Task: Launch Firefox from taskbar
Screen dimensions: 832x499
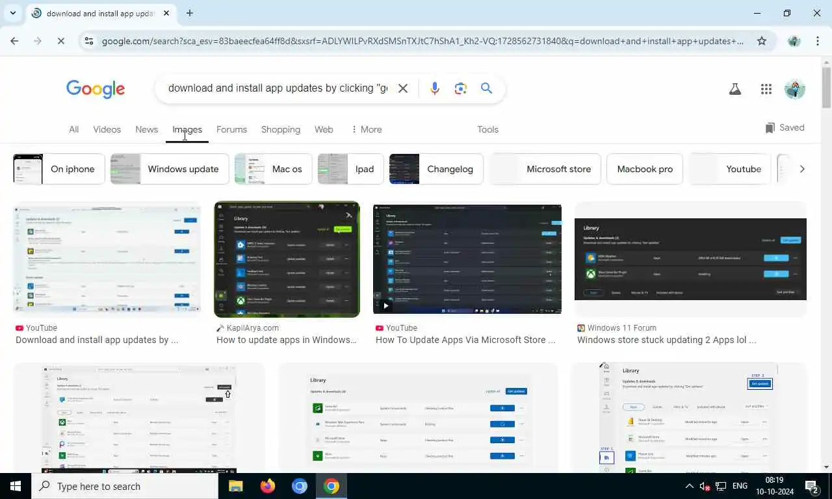Action: click(x=267, y=486)
